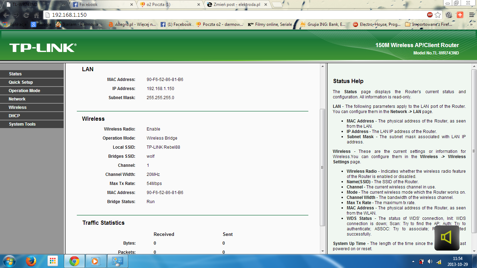Screen dimensions: 477x268
Task: Click the browser forward arrow
Action: click(x=16, y=15)
